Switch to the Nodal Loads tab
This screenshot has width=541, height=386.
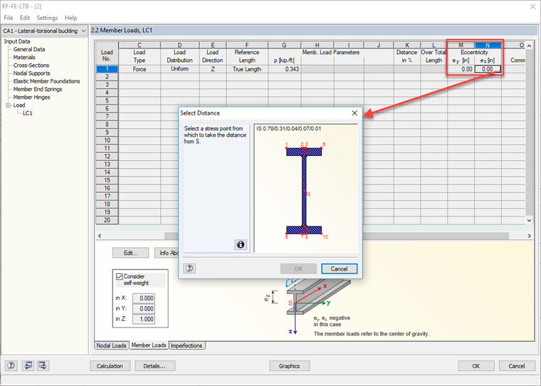point(111,345)
